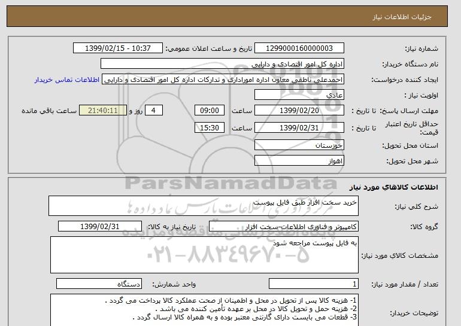Click the price validity date 1399/02/31
Image resolution: width=461 pixels, height=326 pixels.
tap(299, 128)
